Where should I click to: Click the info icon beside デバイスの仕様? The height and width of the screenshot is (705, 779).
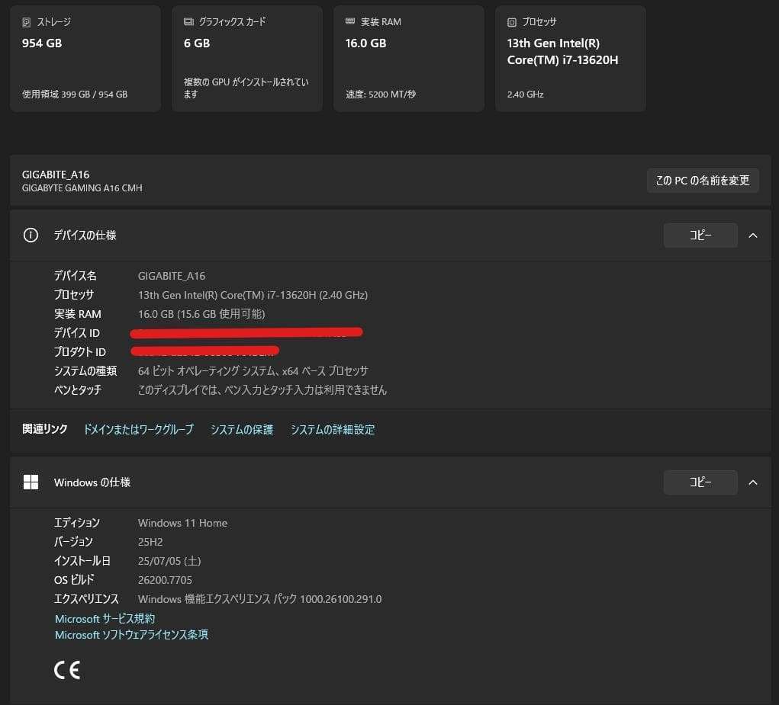31,236
